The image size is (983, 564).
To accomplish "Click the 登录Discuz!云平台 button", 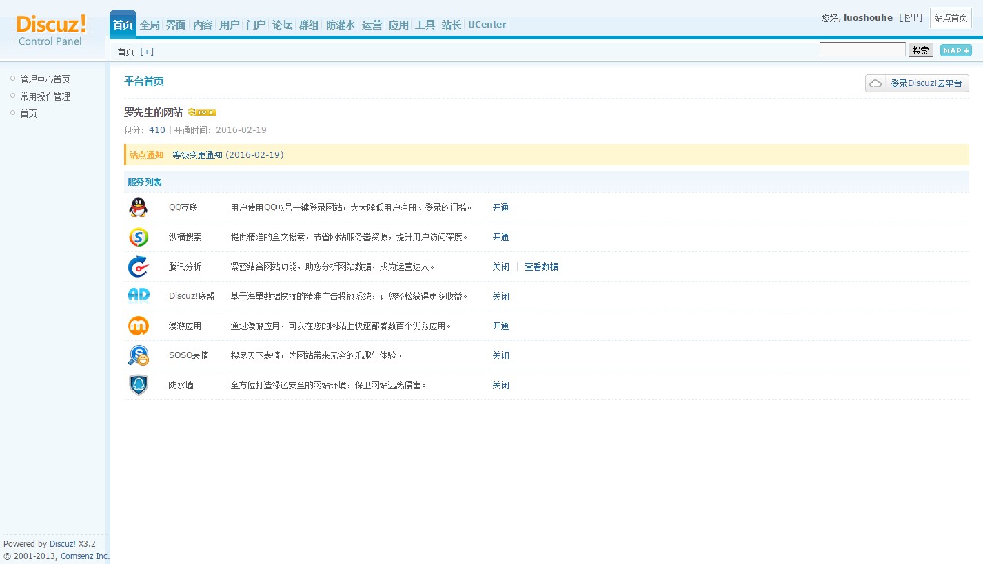I will click(917, 83).
